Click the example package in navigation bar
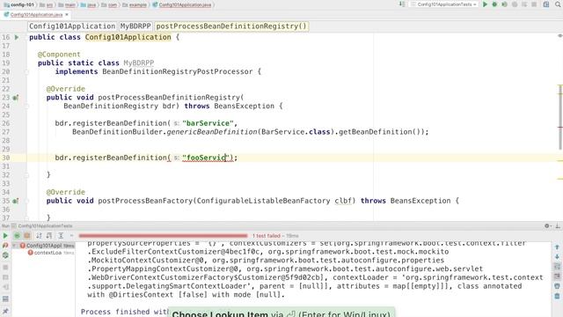Viewport: 563px width, 317px height. (135, 4)
